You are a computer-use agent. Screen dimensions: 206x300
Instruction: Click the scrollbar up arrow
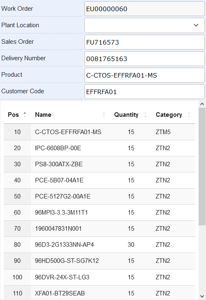[x=202, y=104]
